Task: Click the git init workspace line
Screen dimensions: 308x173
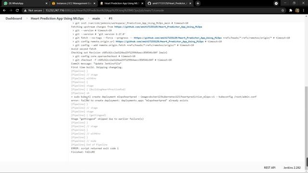Action: 130,23
